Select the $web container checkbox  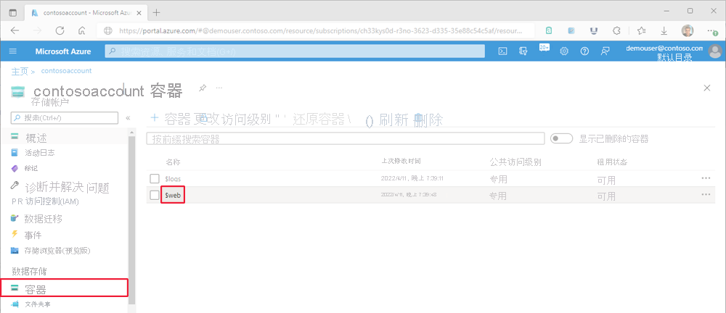[155, 195]
